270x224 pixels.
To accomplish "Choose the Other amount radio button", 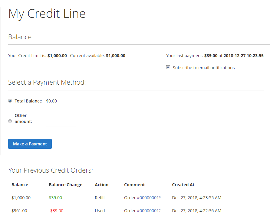I will tap(10, 122).
